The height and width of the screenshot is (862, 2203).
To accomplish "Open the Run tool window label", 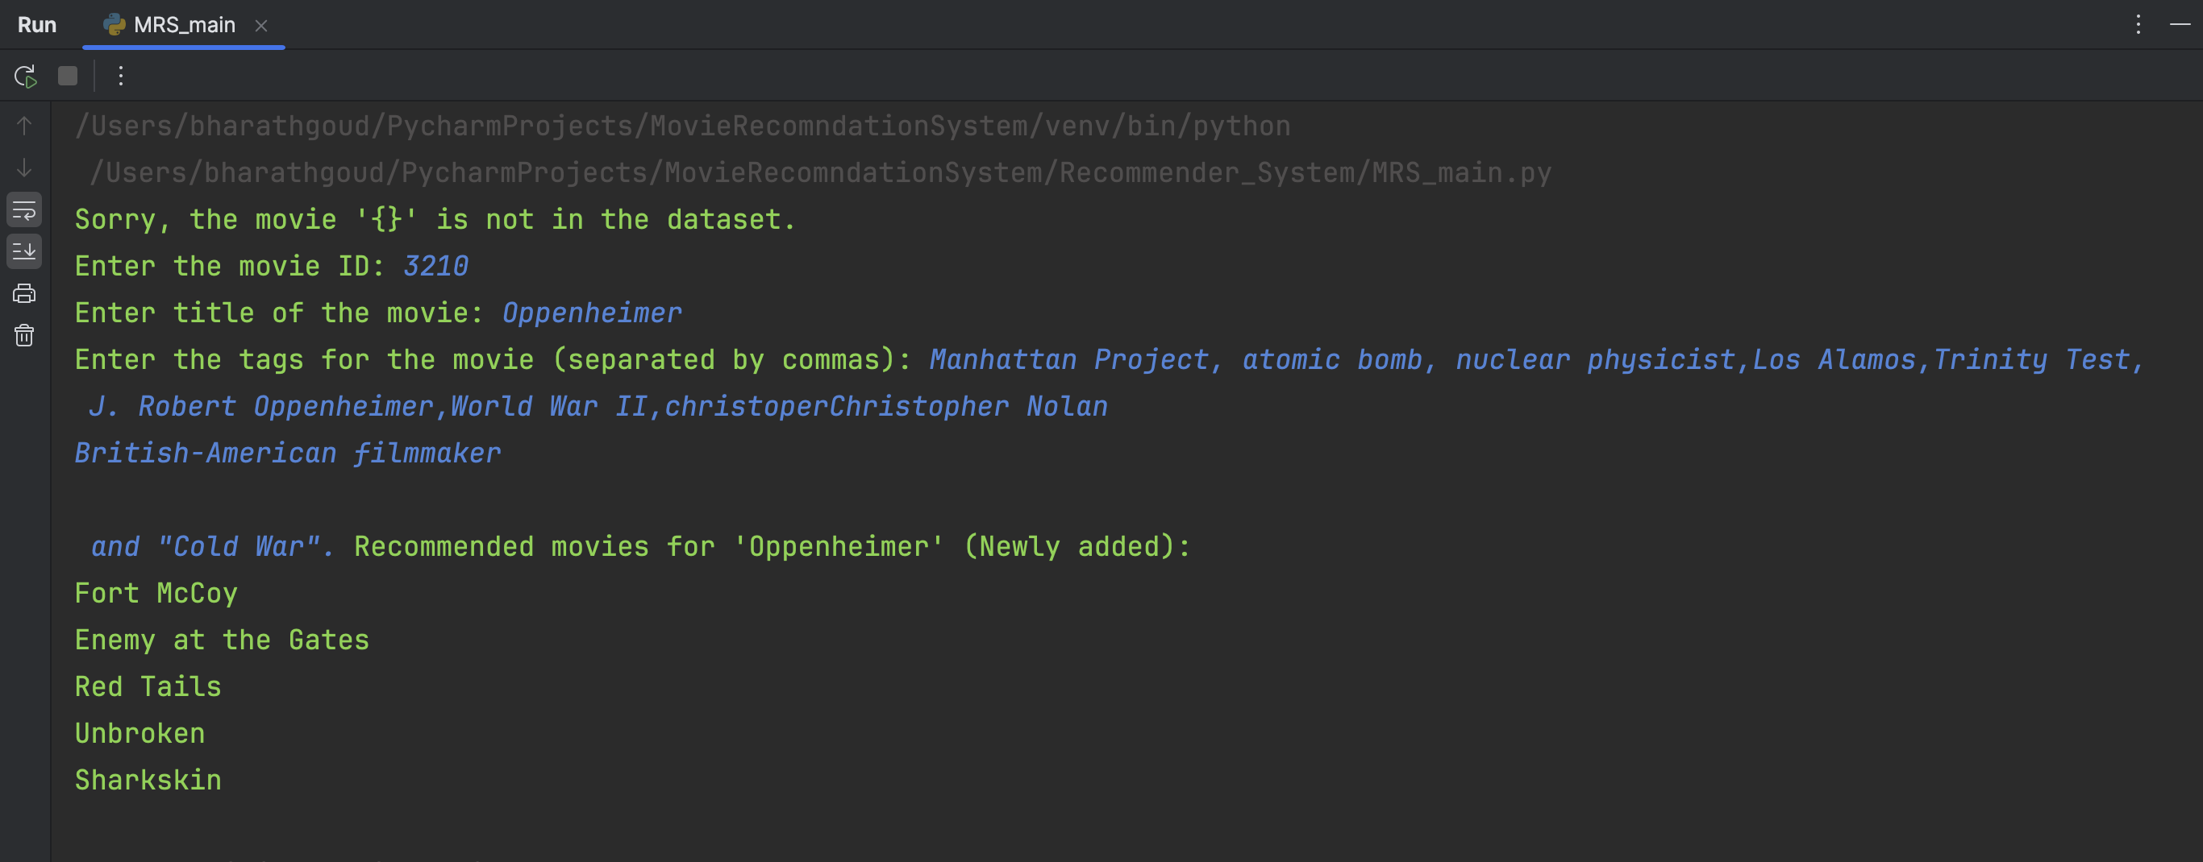I will pos(37,25).
